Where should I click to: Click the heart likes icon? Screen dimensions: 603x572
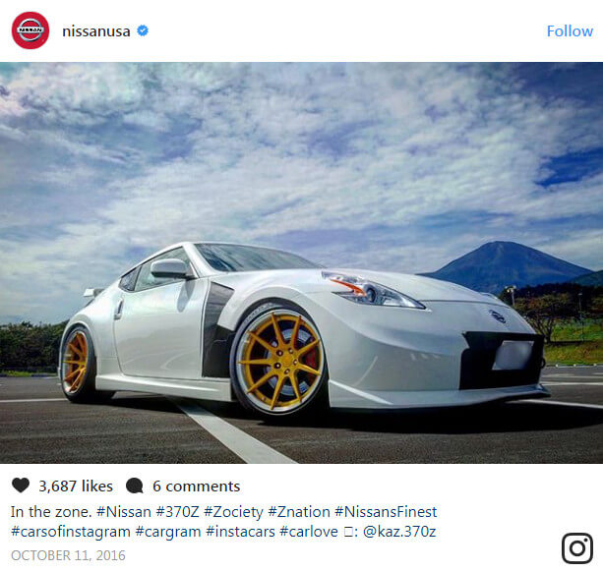point(21,486)
